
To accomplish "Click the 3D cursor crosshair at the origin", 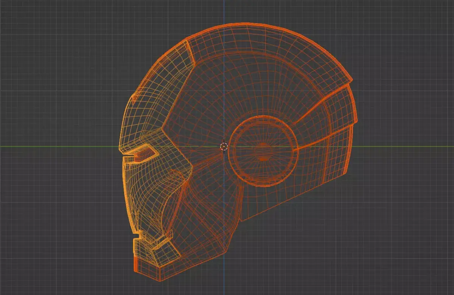I will click(224, 147).
